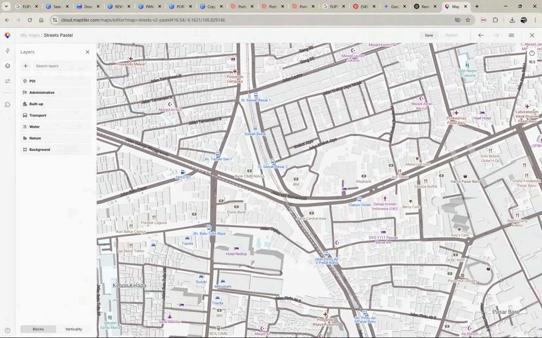The width and height of the screenshot is (542, 338).
Task: Click the browser forward arrow
Action: [x=18, y=20]
